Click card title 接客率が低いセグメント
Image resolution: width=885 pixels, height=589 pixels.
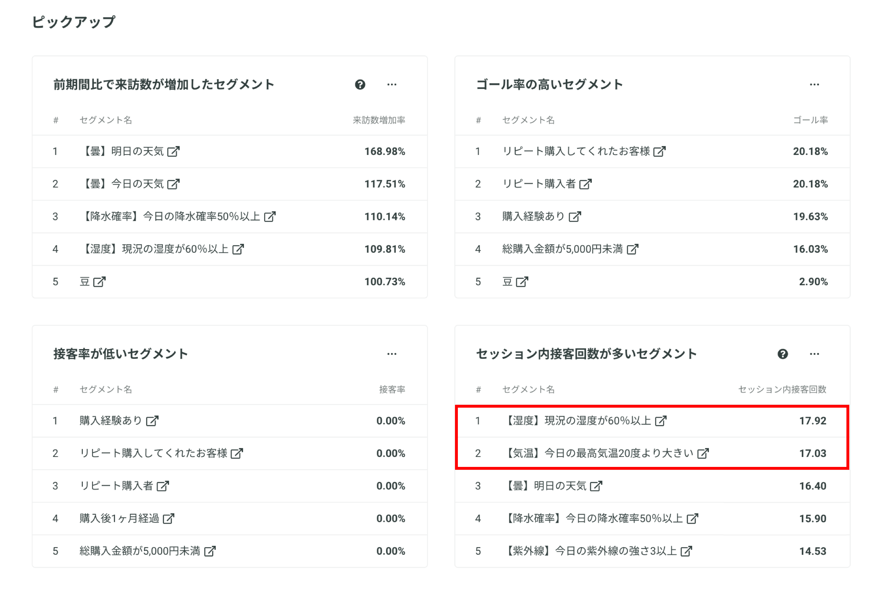pyautogui.click(x=120, y=354)
